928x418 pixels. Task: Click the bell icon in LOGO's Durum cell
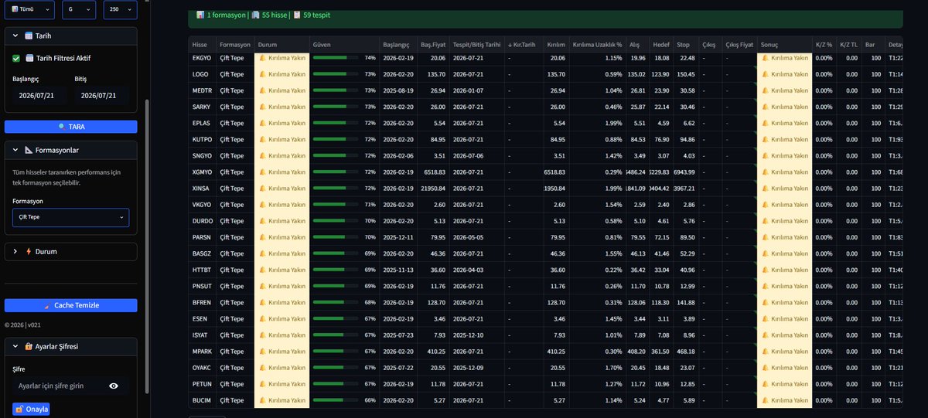coord(262,74)
